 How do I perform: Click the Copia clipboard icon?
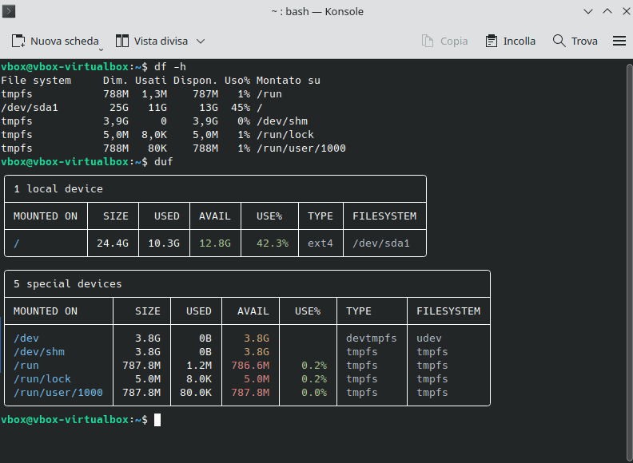click(x=428, y=41)
